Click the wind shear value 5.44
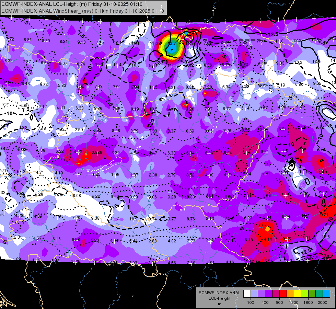Viewport: 336px width, 309px height. click(x=133, y=241)
